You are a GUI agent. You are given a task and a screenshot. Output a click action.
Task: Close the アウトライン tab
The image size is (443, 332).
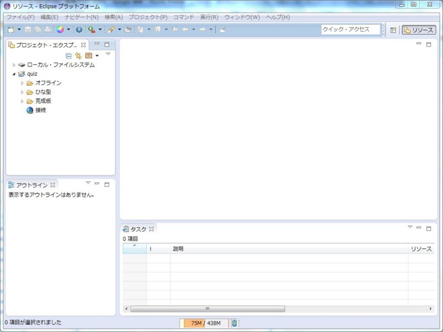click(x=53, y=185)
